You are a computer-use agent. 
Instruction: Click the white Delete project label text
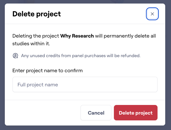point(136,113)
